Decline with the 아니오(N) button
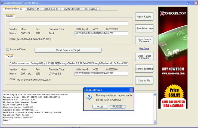198x128 pixels. pos(117,107)
